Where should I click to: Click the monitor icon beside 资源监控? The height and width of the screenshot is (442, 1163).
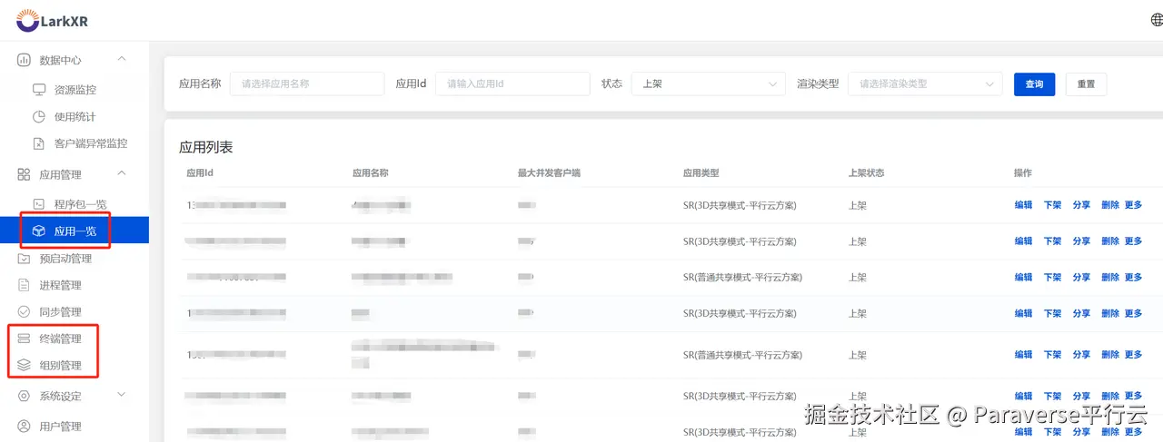(39, 90)
